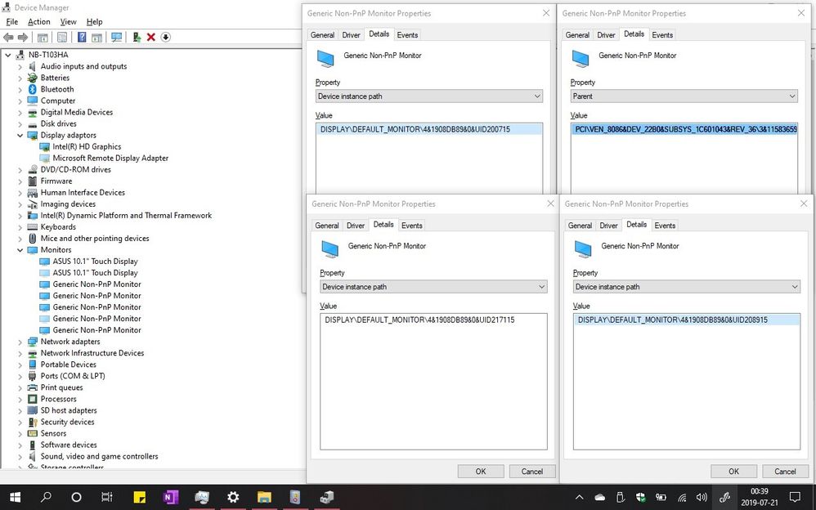Viewport: 816px width, 510px height.
Task: Open Property dropdown in UID208915 window
Action: pos(687,287)
